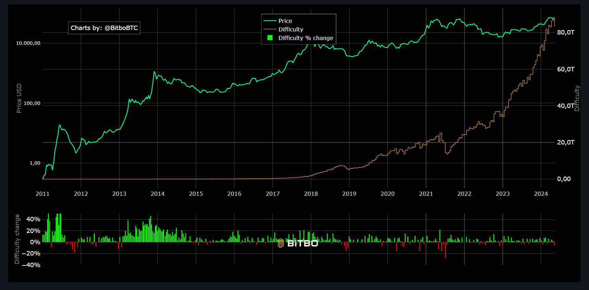Viewport: 589px width, 290px height.
Task: Click the BITBO logo watermark
Action: [x=297, y=243]
